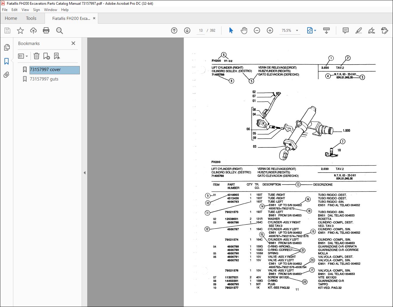Zoom out with the minus button
The width and height of the screenshot is (393, 307).
tap(257, 30)
